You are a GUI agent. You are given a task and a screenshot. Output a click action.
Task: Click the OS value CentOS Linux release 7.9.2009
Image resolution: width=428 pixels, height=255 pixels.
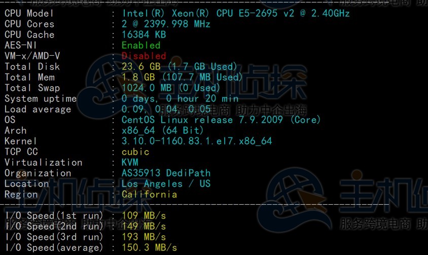coord(221,120)
